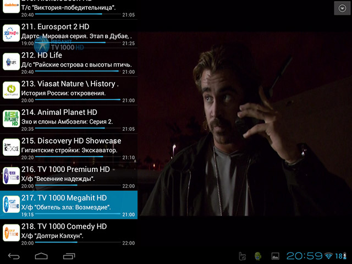352x264 pixels.
Task: Tap the TV 1000 Megahit HD logo
Action: (11, 205)
